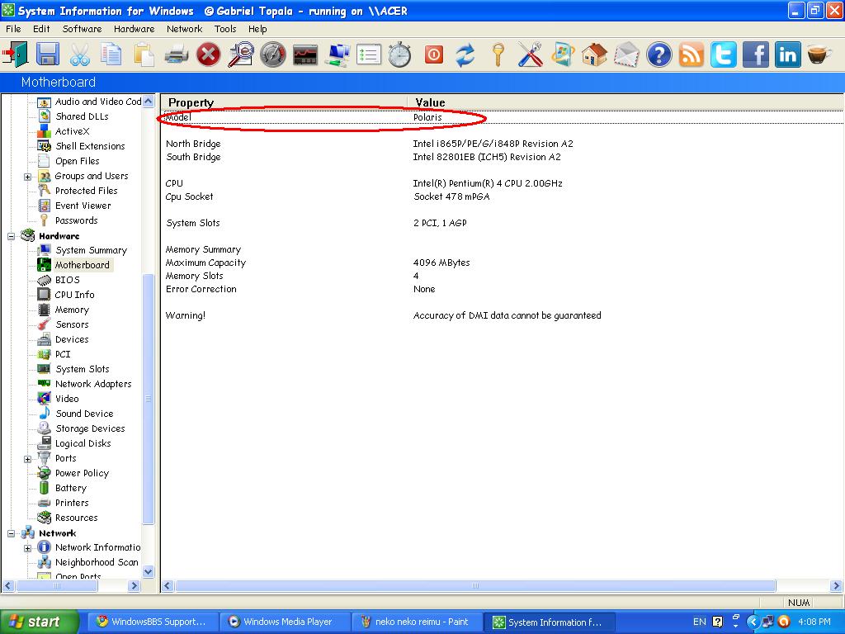The height and width of the screenshot is (634, 845).
Task: Open the magnifier search tool icon
Action: click(x=241, y=54)
